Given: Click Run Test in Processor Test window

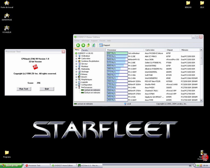Looking at the screenshot, I should 24,89.
